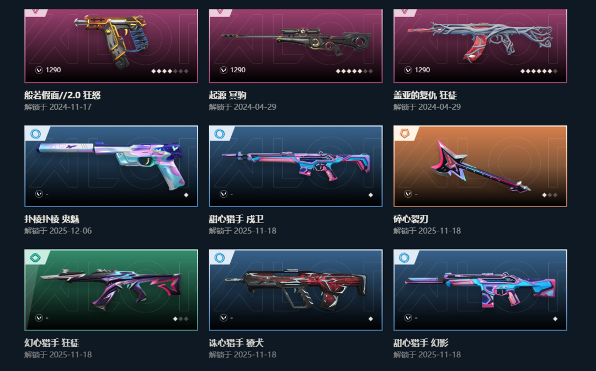Select the 碎心裂刃 axe melee skin image
This screenshot has width=596, height=371.
coord(481,166)
